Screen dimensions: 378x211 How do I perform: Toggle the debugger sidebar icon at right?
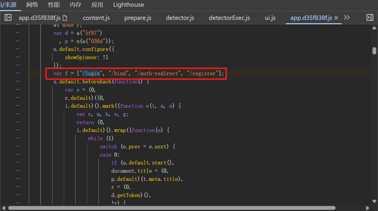370,18
